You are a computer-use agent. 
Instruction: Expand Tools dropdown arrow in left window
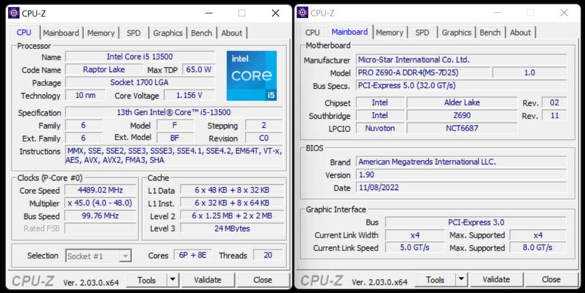(x=173, y=280)
